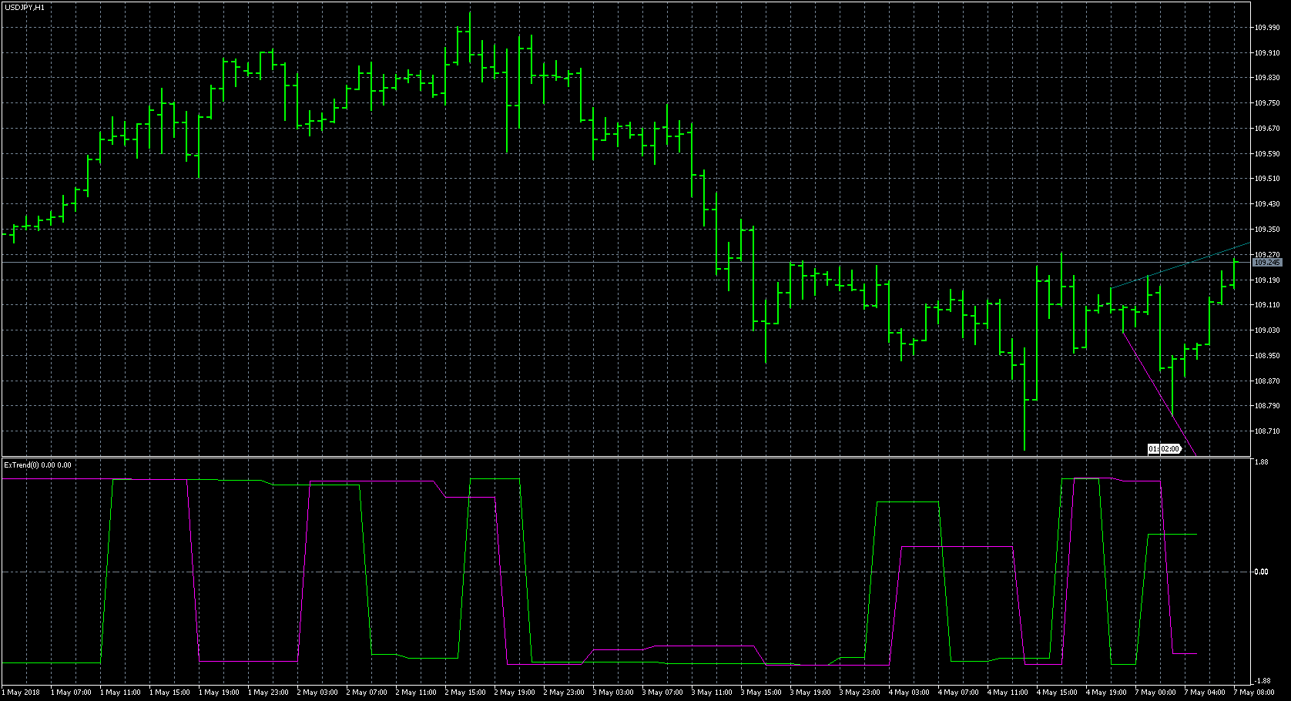1291x701 pixels.
Task: Click the 3 May 15:00 time label
Action: [761, 693]
